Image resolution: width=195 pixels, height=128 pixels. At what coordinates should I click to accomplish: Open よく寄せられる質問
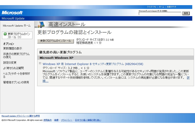tap(13, 68)
